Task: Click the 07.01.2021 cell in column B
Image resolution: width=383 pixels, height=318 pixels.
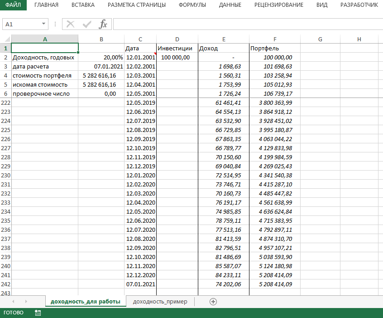Action: tap(101, 66)
